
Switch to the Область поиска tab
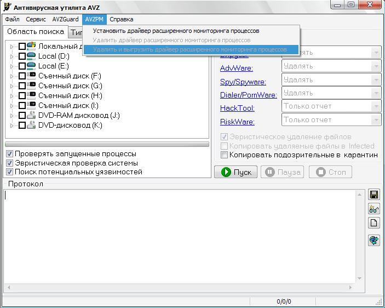click(36, 32)
